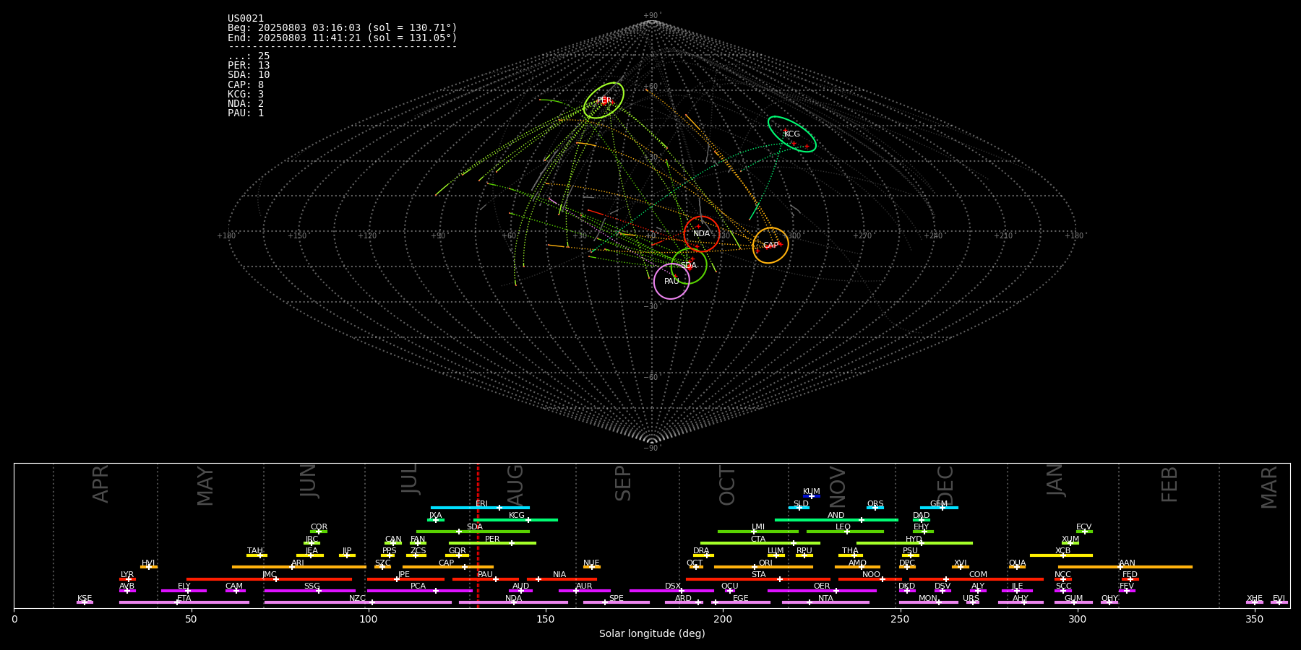The width and height of the screenshot is (1301, 650).
Task: Click the 'End: 20250803 11:41:21' line
Action: point(343,38)
